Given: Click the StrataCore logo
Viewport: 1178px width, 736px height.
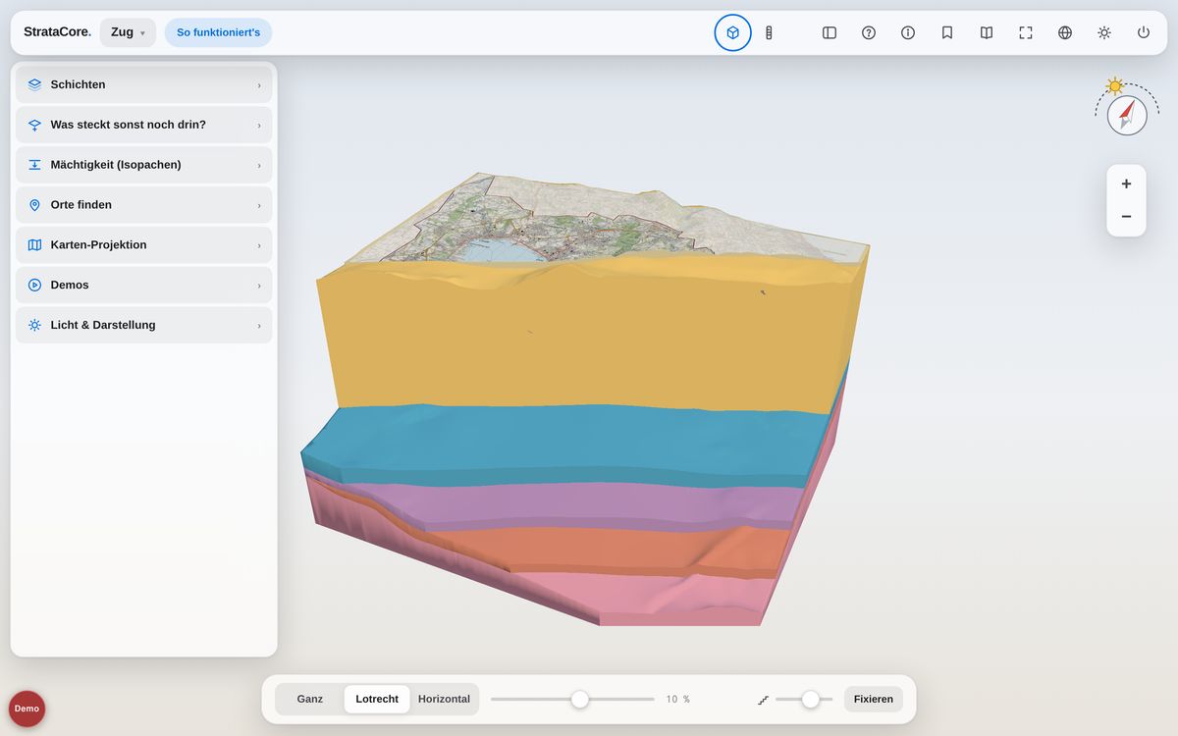Looking at the screenshot, I should pos(57,32).
